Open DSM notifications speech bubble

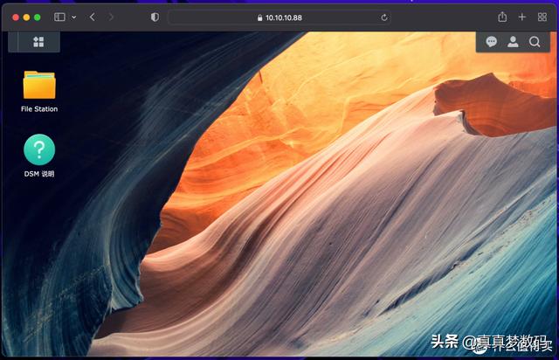click(x=492, y=41)
